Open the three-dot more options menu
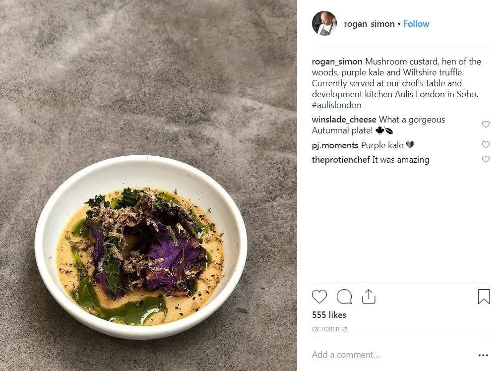The height and width of the screenshot is (371, 502). tap(483, 355)
